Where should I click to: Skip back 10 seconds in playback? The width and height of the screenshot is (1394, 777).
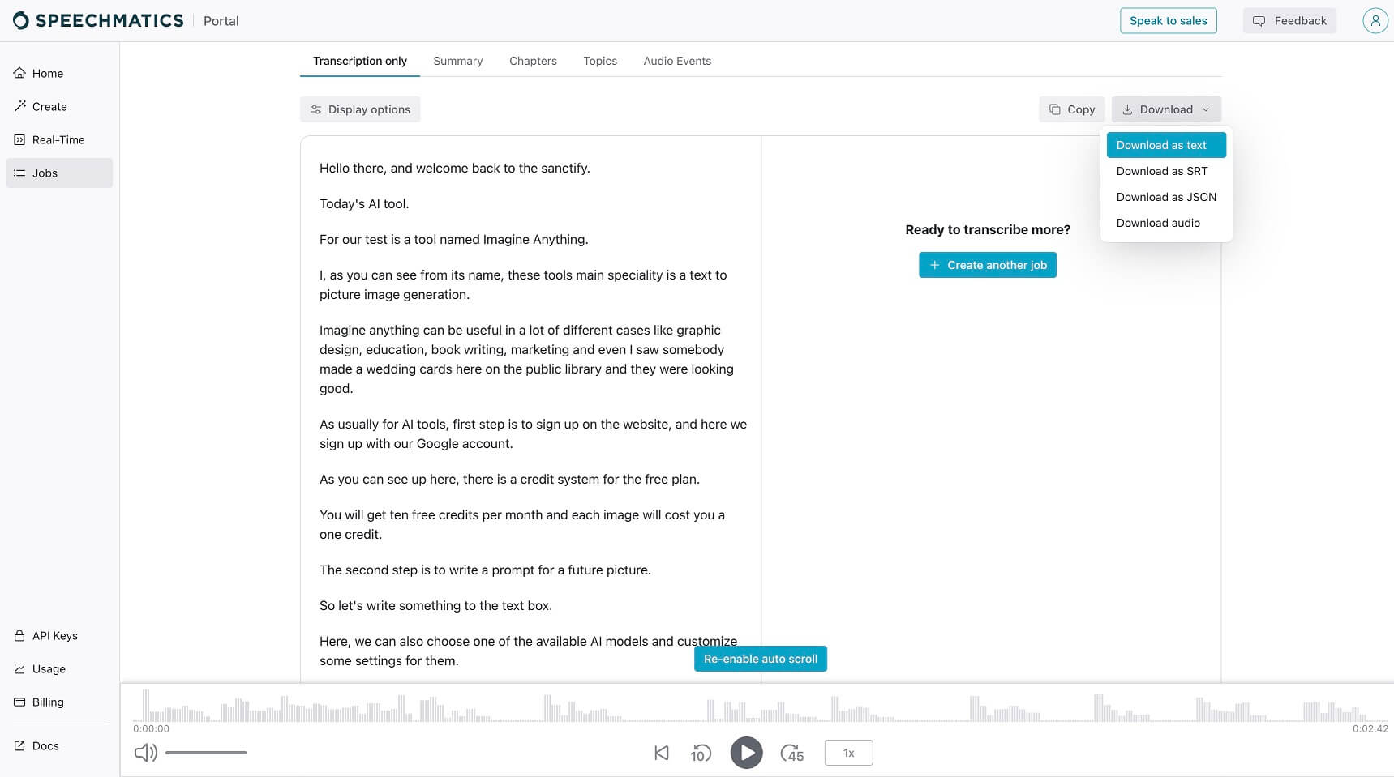[701, 753]
